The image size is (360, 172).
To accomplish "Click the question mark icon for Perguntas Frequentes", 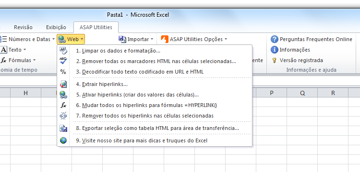I will point(275,39).
